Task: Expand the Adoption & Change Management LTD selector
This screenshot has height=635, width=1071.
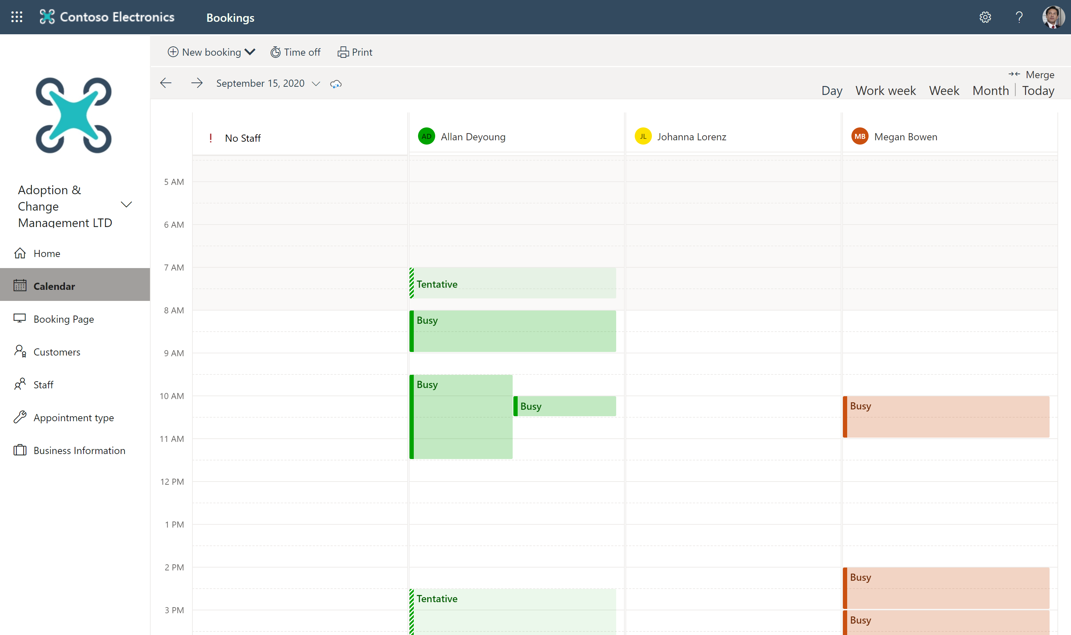Action: 126,205
